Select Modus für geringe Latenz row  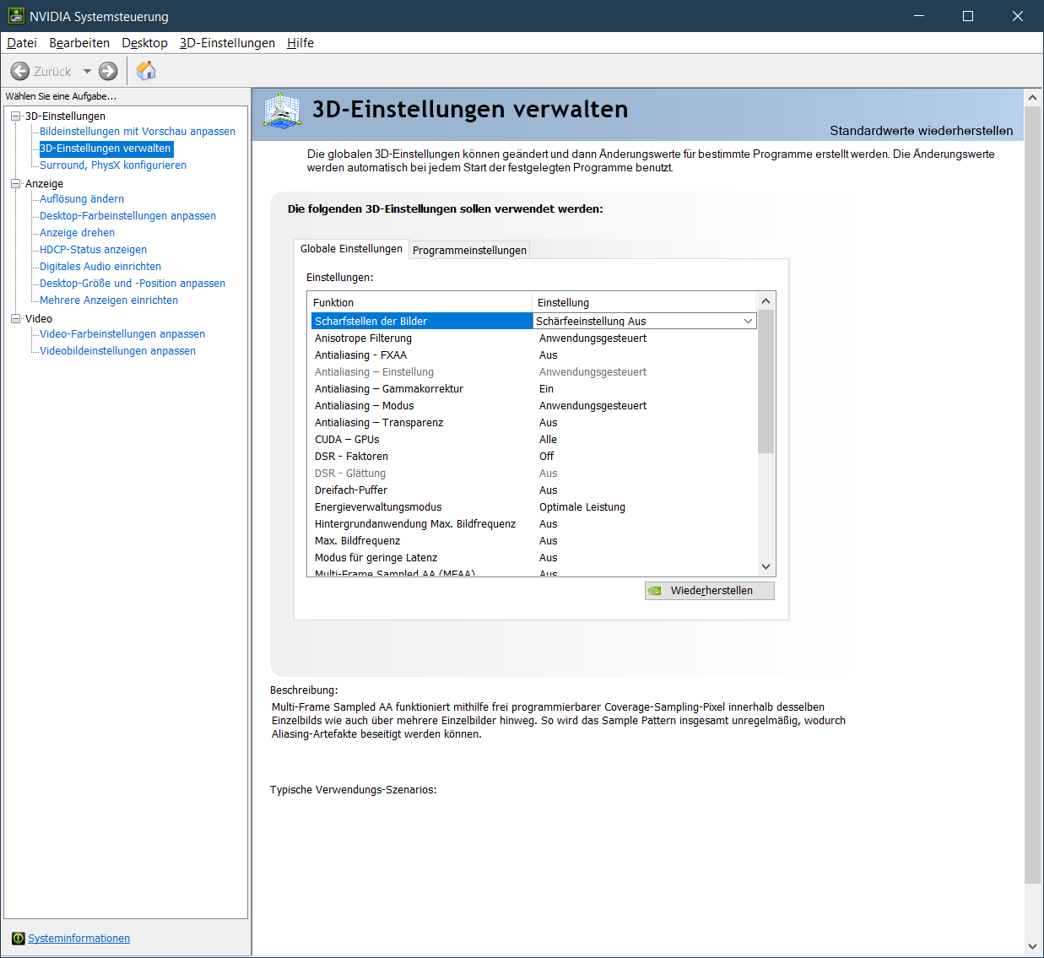[x=533, y=557]
